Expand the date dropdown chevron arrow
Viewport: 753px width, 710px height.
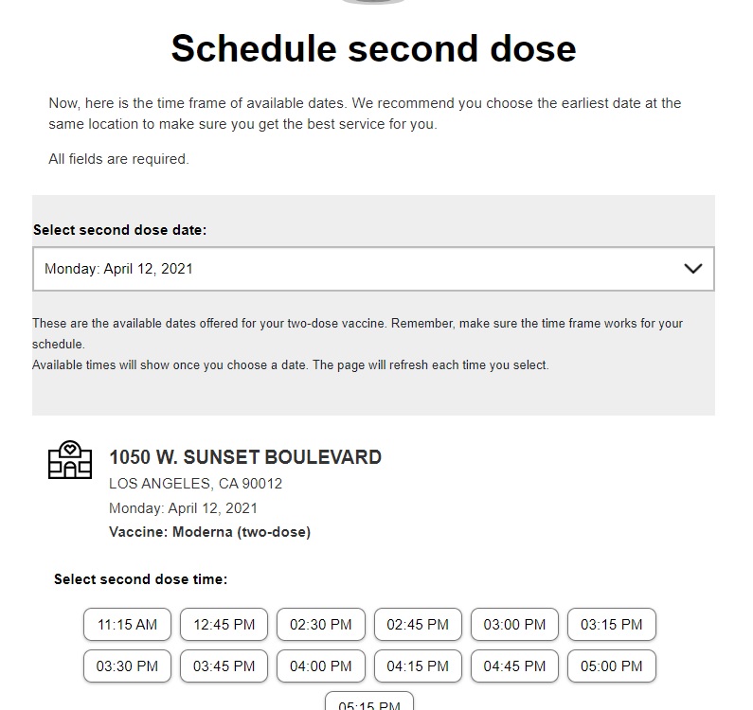(692, 269)
